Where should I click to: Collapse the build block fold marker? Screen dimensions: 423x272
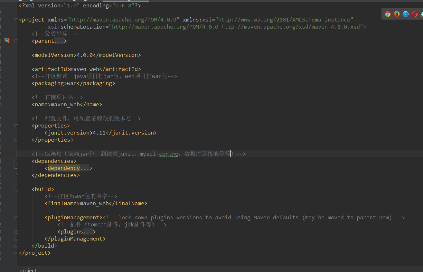click(16, 189)
